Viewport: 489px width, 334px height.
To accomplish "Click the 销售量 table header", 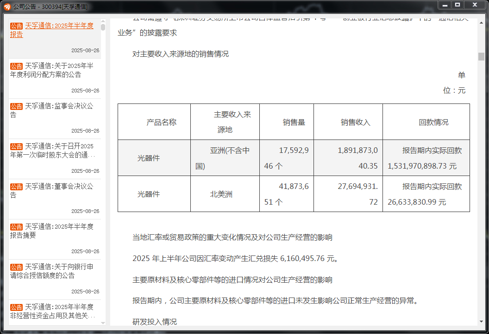I will click(287, 122).
